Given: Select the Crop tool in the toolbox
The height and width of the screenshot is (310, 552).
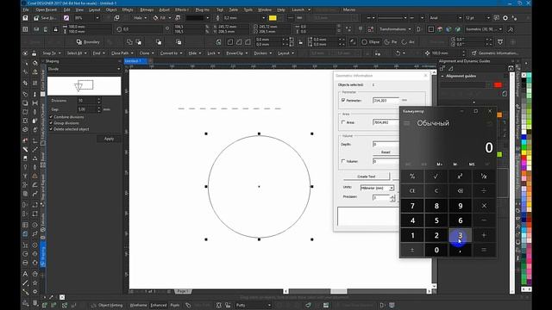Looking at the screenshot, I should click(x=25, y=83).
